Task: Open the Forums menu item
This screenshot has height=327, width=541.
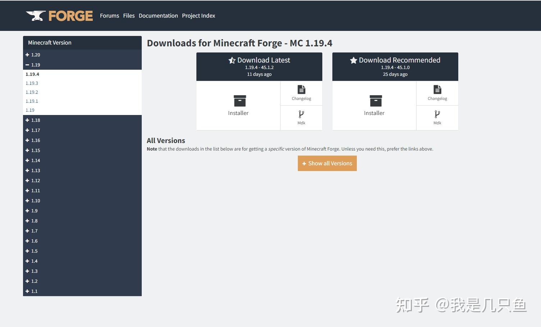Action: [x=109, y=15]
